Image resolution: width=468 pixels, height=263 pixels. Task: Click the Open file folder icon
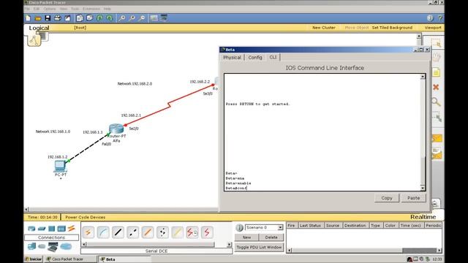tap(38, 18)
